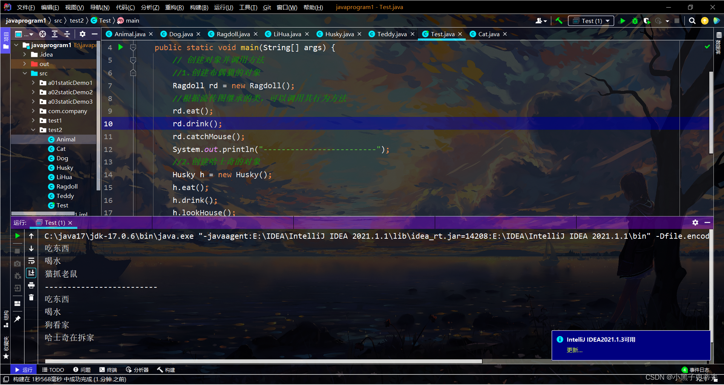
Task: Debug Test (1) with the bug icon
Action: [635, 21]
